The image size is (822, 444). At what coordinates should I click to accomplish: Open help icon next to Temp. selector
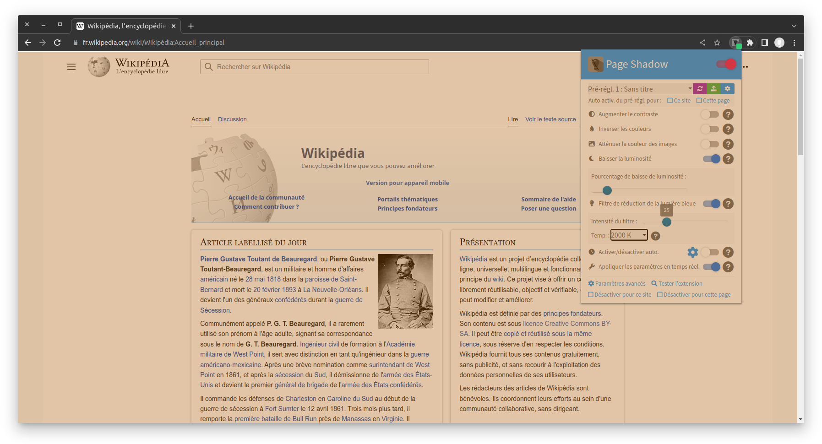656,236
